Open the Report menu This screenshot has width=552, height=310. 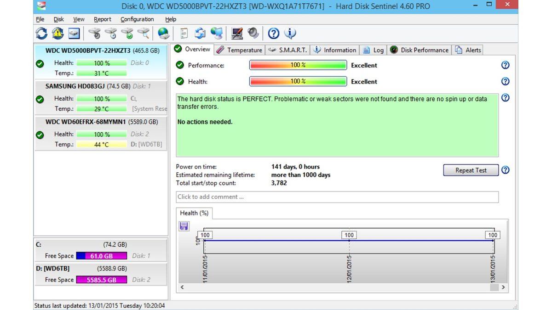pyautogui.click(x=102, y=19)
